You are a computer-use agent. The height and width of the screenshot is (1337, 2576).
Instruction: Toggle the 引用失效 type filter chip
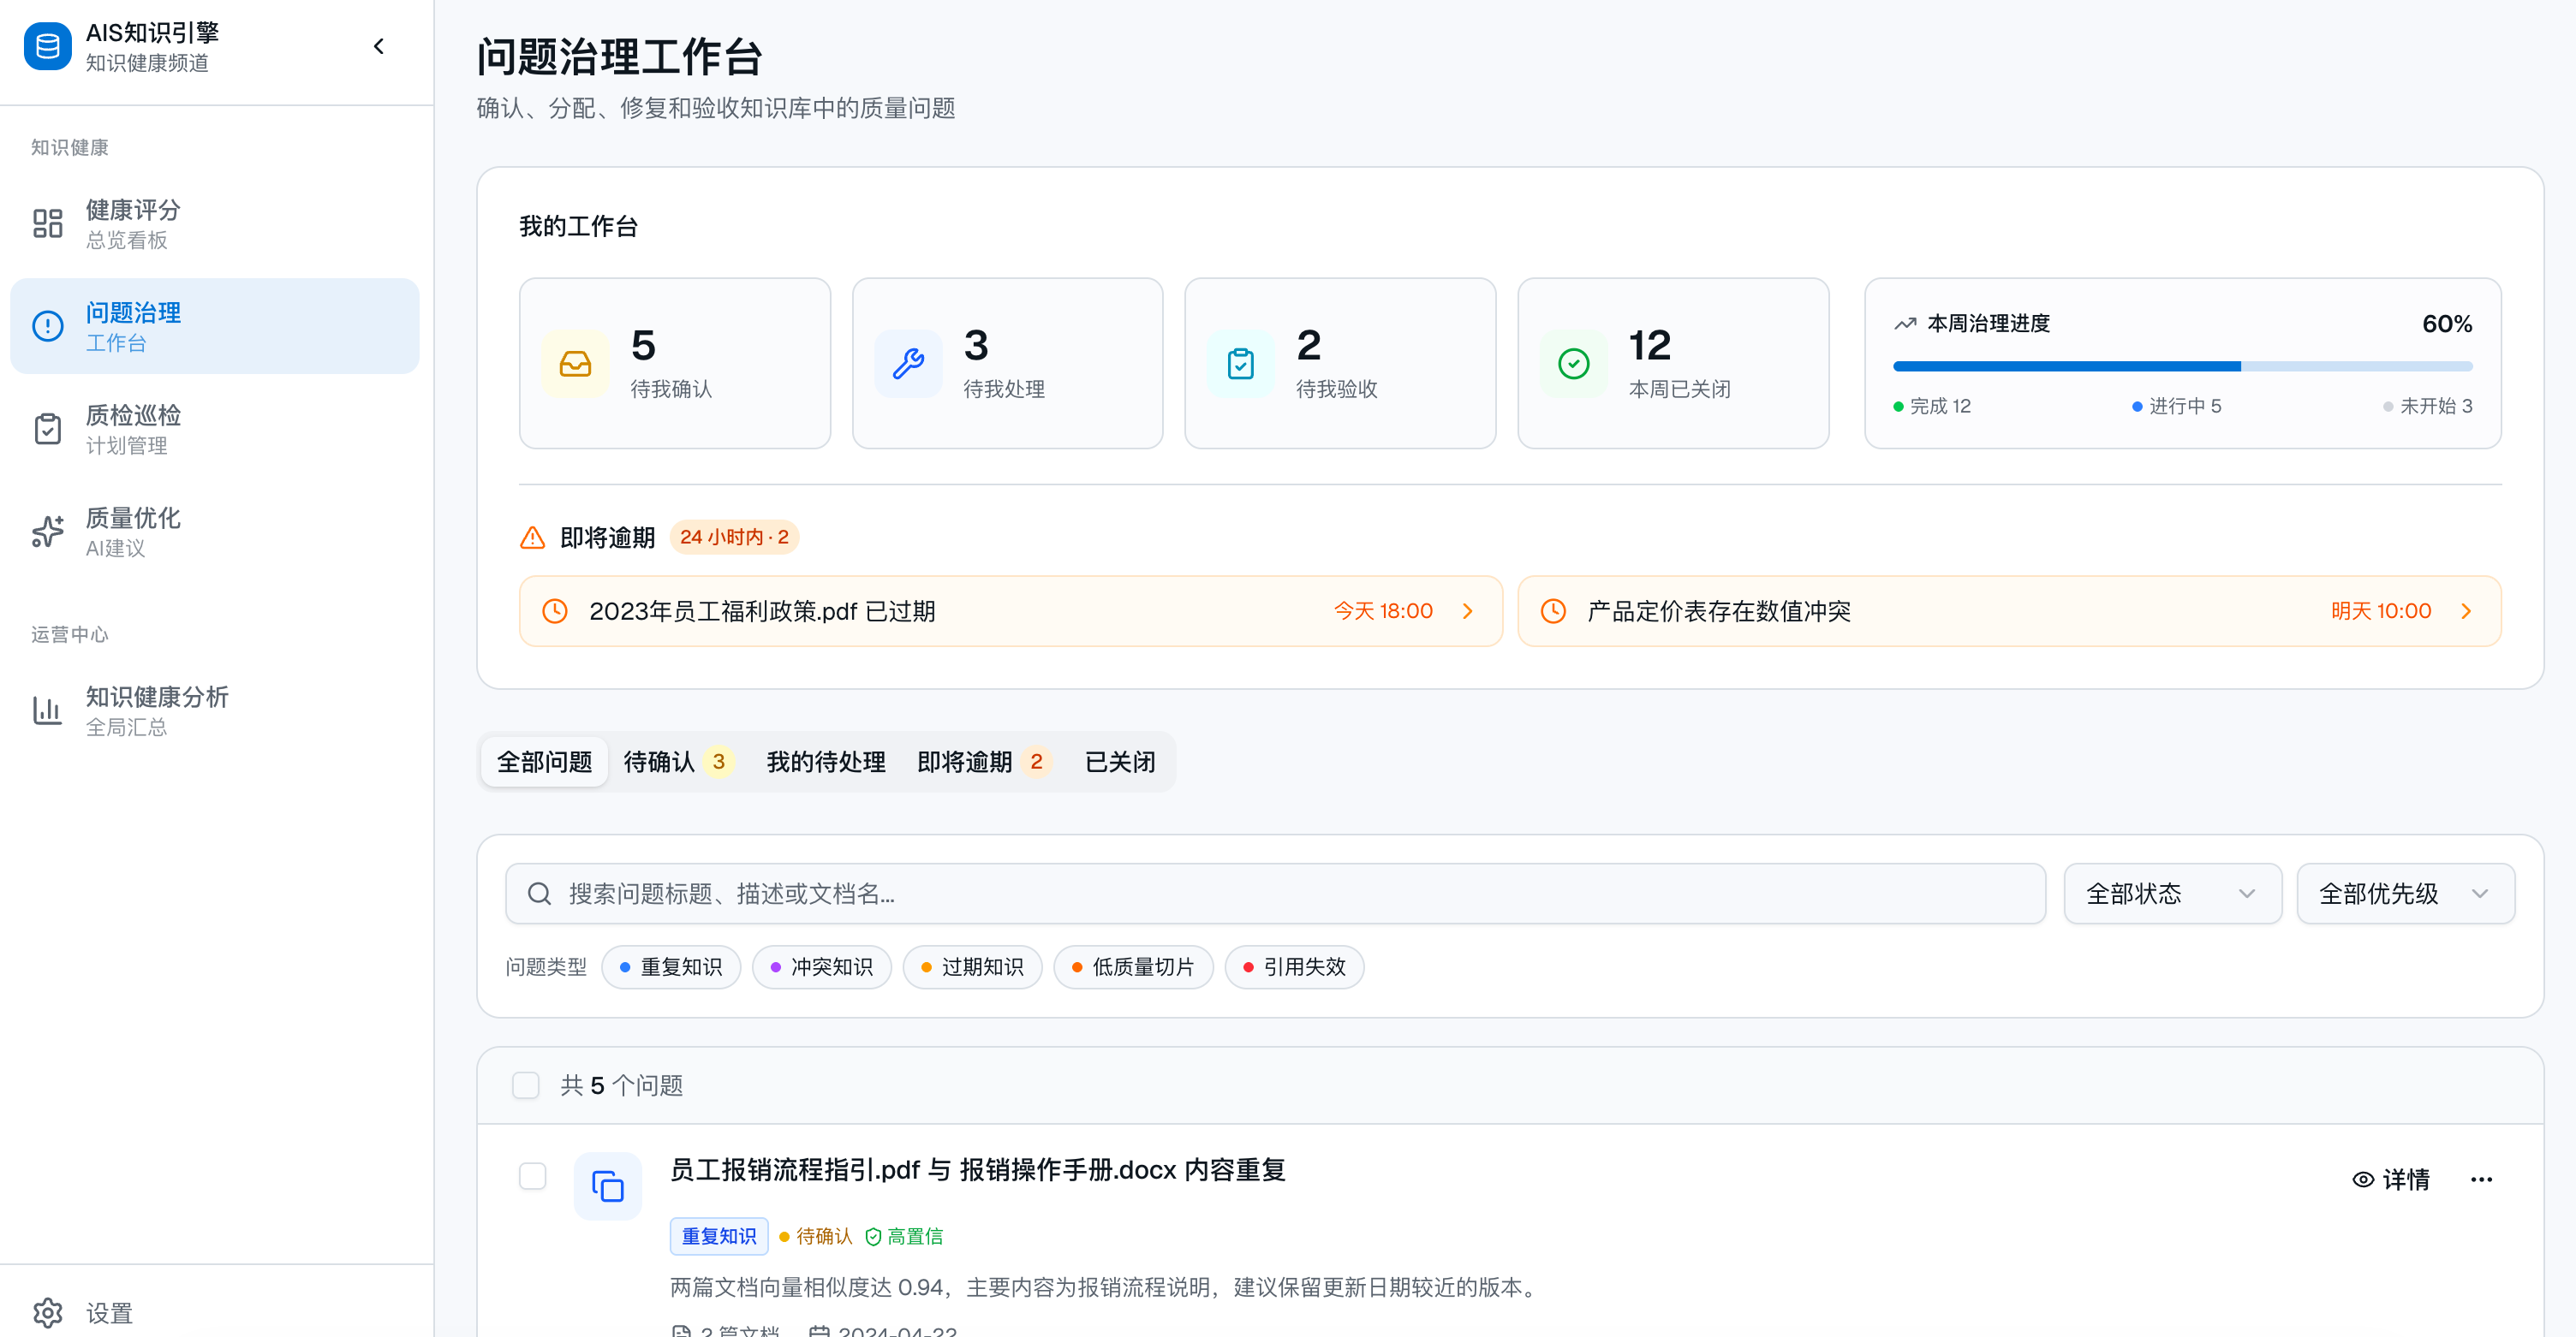(1294, 967)
